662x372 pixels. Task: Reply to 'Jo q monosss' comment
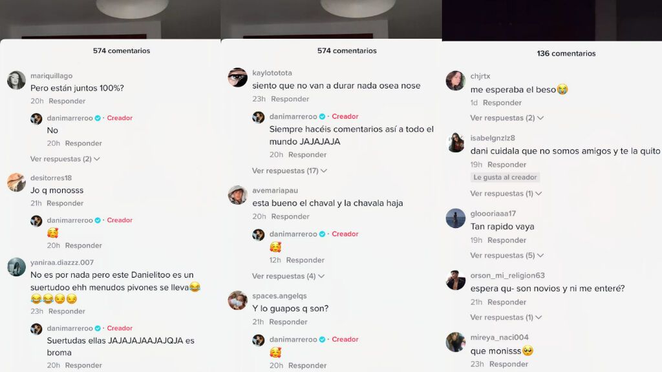click(65, 203)
